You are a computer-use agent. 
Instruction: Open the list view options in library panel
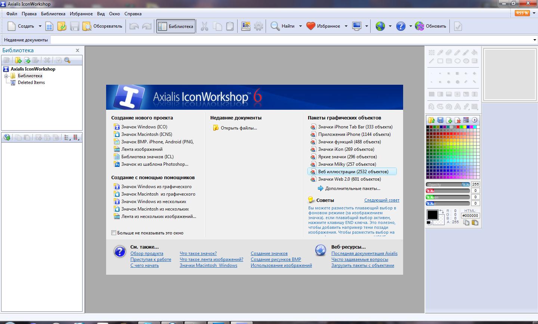click(x=67, y=137)
